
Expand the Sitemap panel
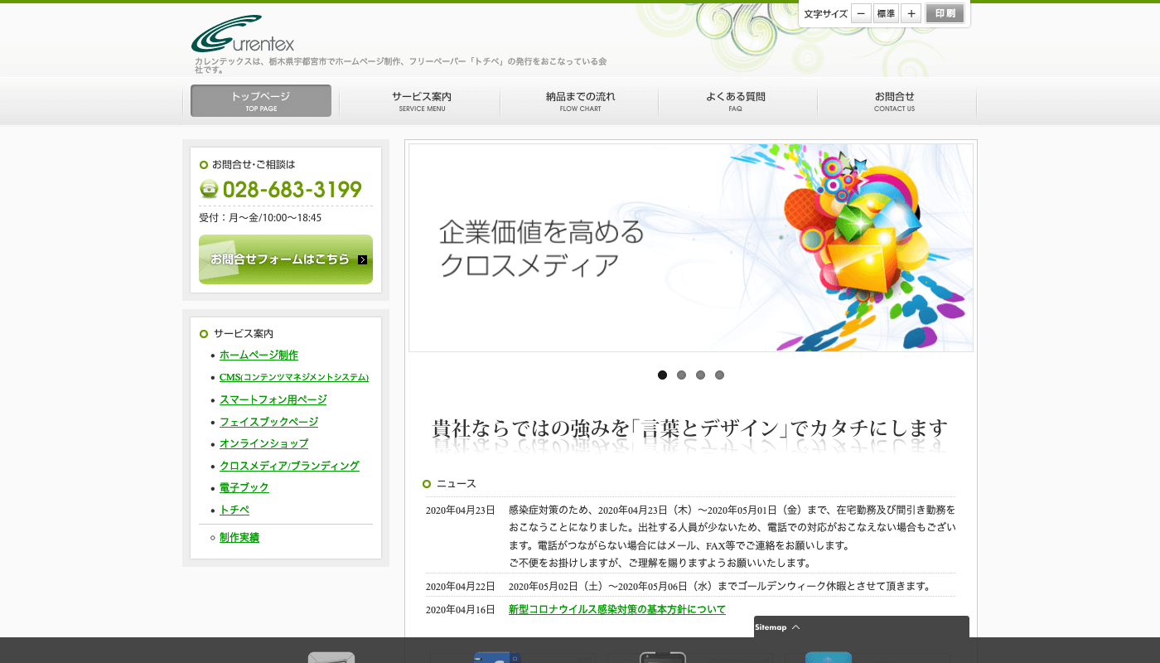click(777, 627)
